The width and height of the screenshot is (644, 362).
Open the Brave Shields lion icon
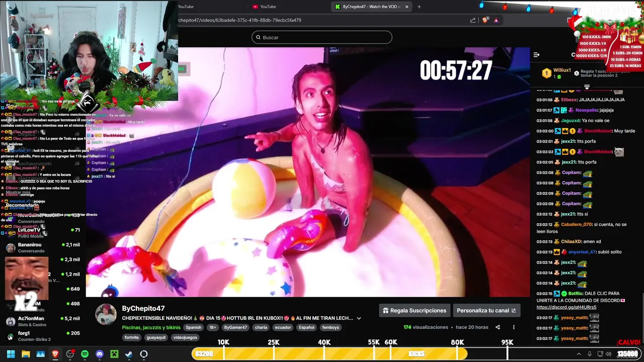485,20
